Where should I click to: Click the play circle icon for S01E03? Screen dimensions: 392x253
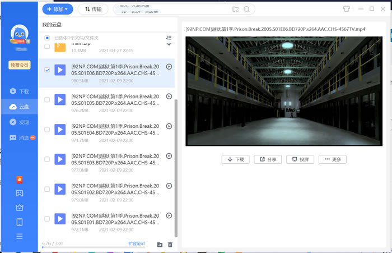coord(169,156)
